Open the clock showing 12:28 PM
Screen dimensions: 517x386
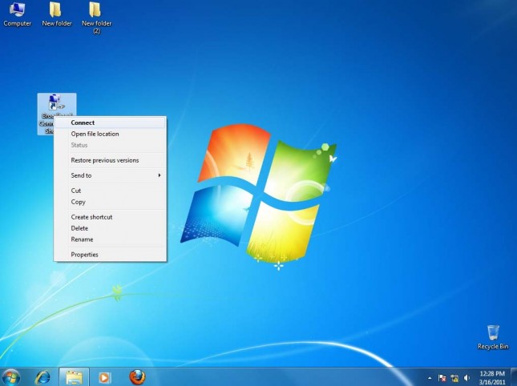(x=492, y=378)
